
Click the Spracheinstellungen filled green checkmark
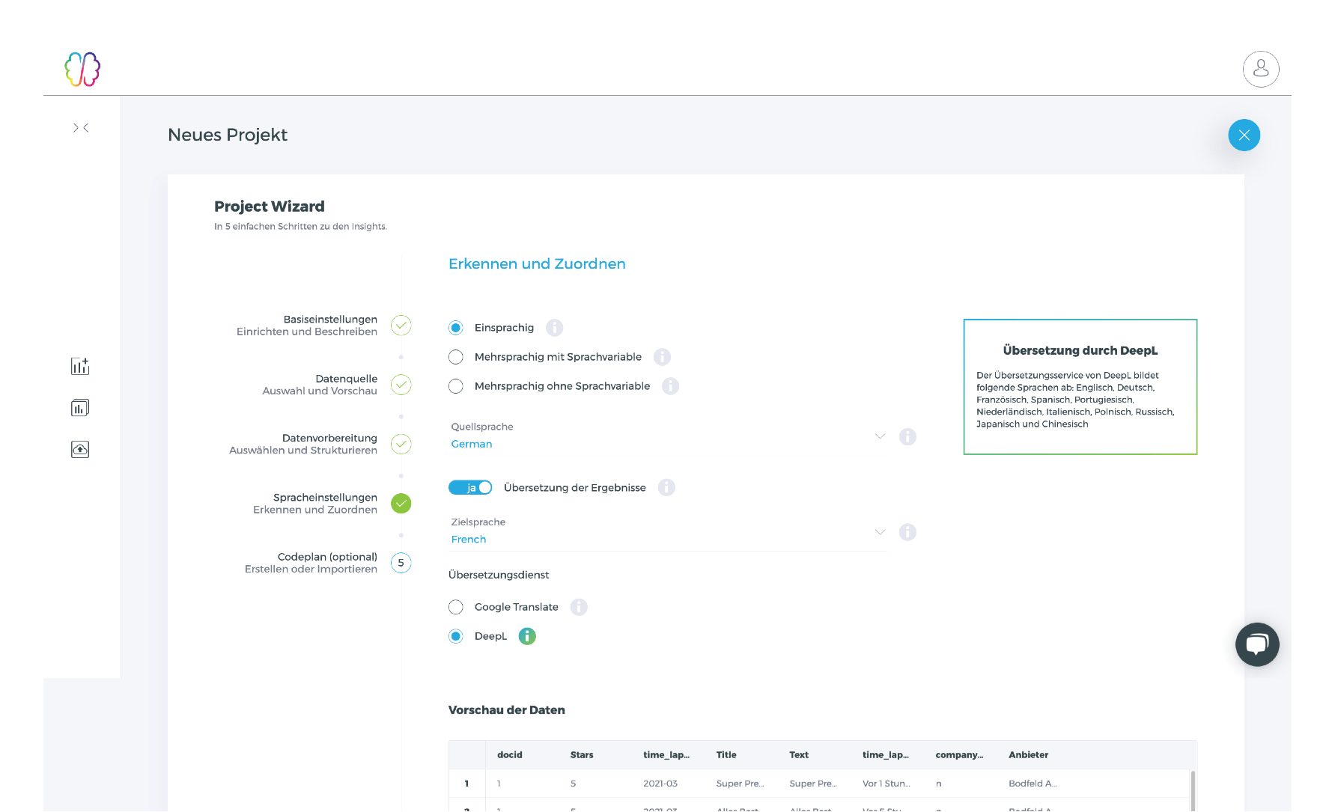point(401,504)
